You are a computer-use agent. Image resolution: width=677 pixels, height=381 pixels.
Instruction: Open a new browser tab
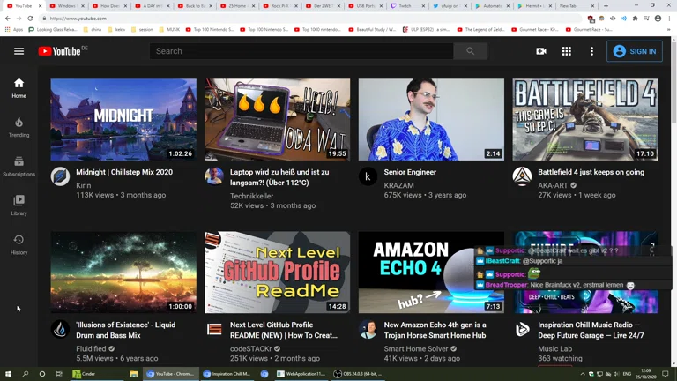(x=606, y=5)
